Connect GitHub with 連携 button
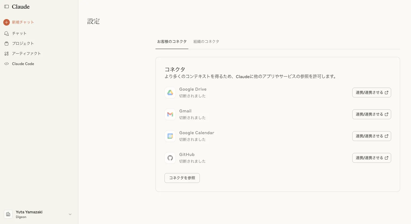Viewport: 411px width, 224px height. click(372, 158)
